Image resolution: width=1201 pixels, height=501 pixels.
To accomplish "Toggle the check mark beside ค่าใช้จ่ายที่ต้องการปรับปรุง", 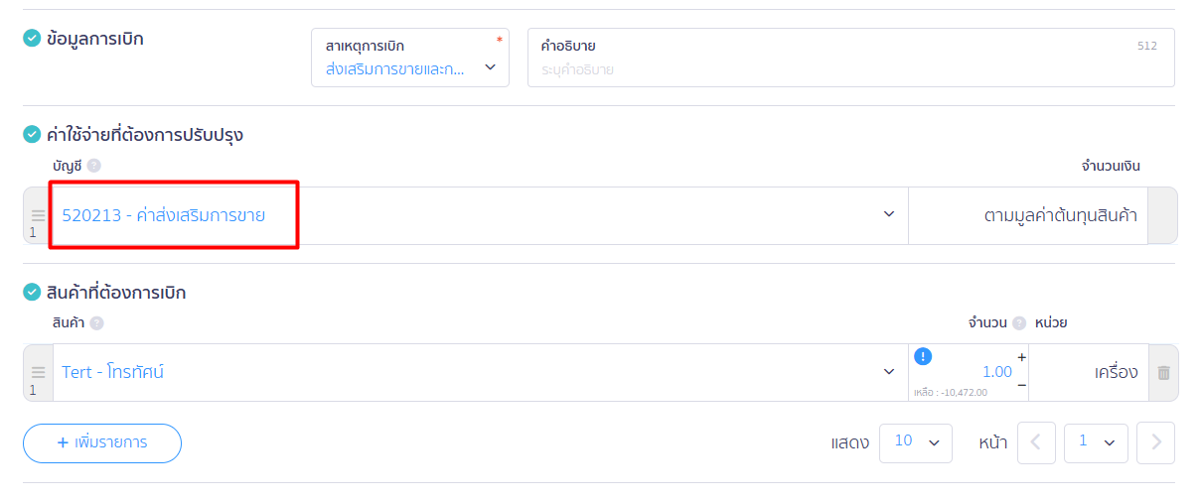I will point(32,134).
